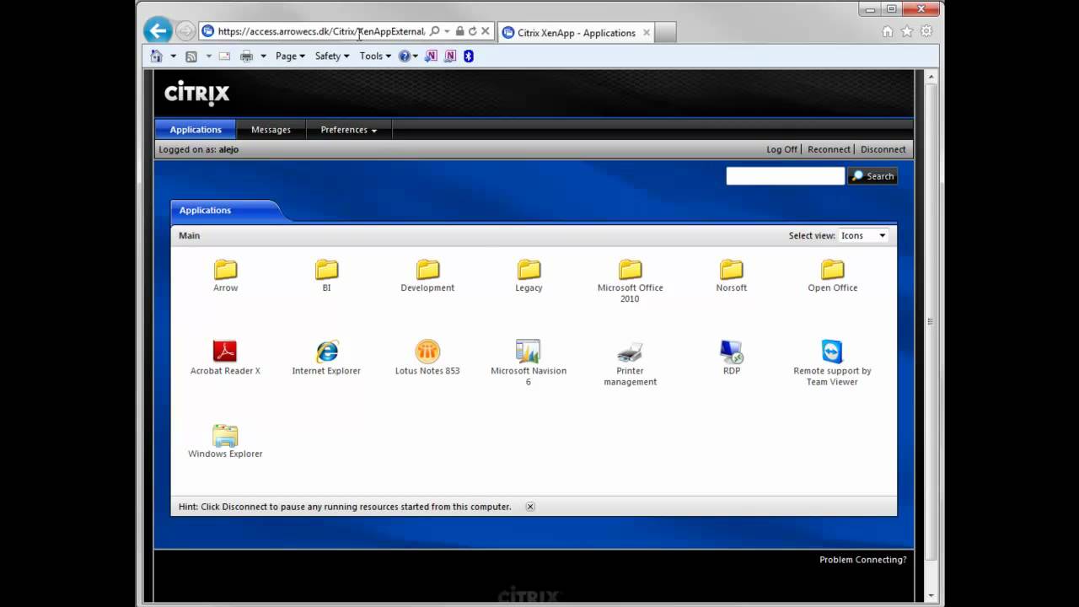Viewport: 1079px width, 607px height.
Task: Select Citrix XenApp - Applications browser tab
Action: tap(576, 33)
